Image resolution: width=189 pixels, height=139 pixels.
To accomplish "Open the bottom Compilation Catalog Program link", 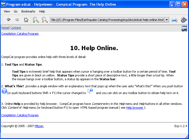I will (x=20, y=115).
